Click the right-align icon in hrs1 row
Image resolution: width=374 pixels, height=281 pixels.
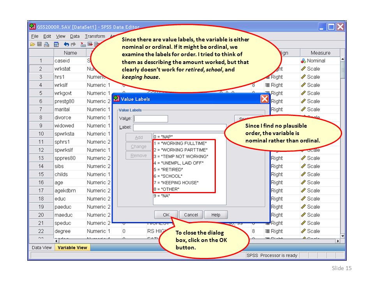pos(268,77)
